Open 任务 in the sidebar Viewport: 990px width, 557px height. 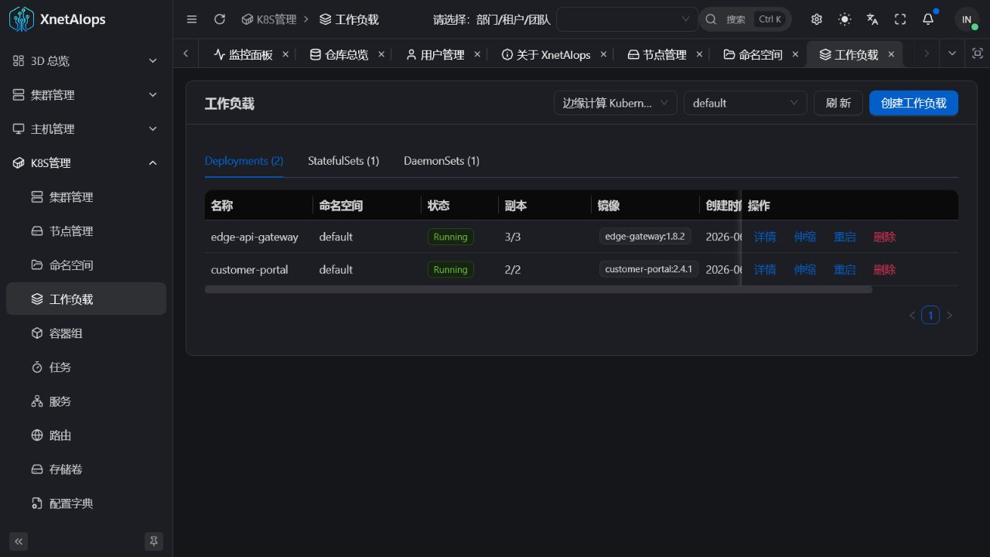(86, 367)
